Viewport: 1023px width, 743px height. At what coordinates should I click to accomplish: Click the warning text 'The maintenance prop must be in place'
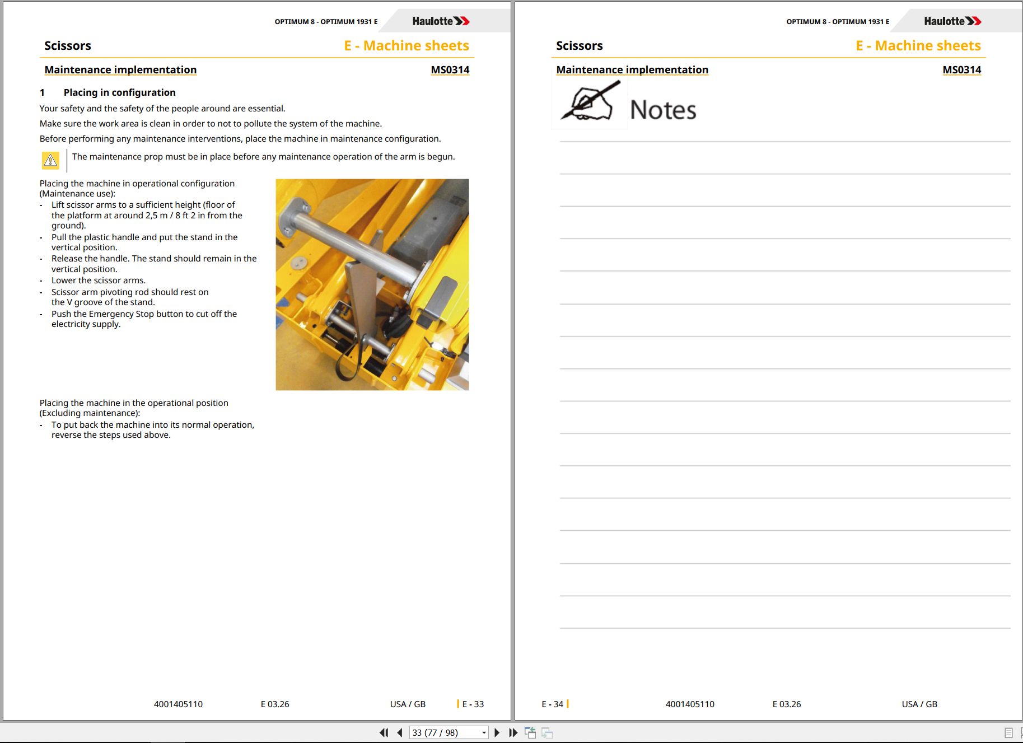263,157
